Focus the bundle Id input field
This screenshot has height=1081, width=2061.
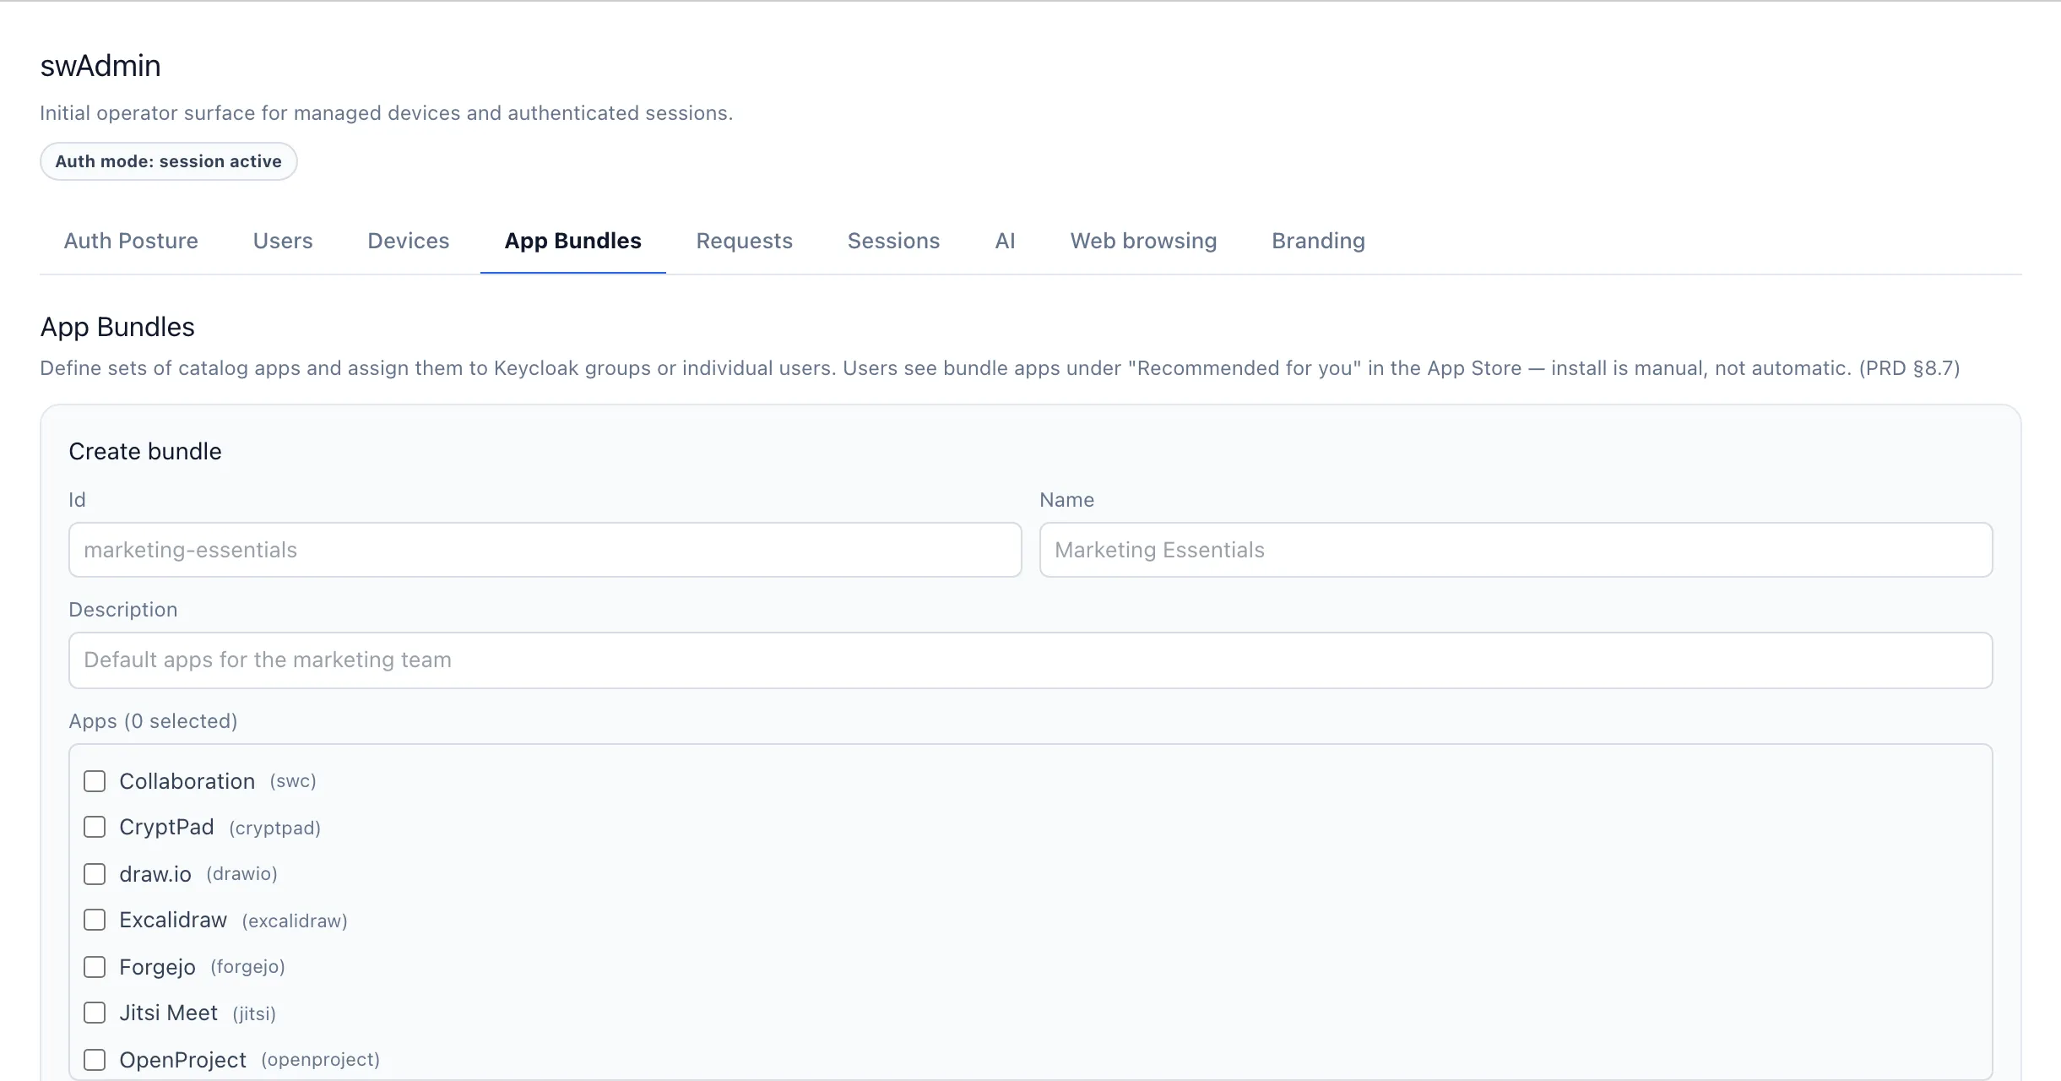coord(545,550)
